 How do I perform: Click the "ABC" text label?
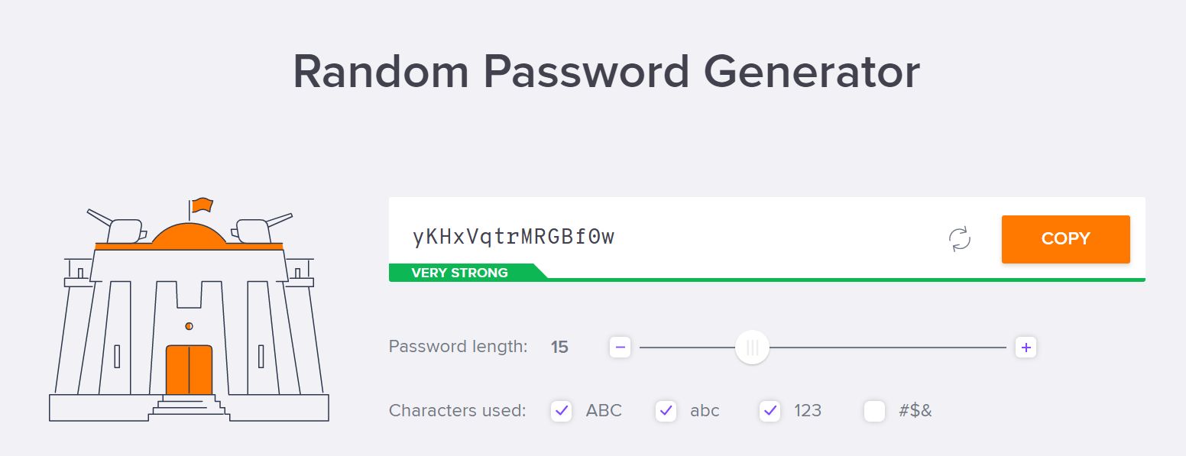[x=604, y=411]
